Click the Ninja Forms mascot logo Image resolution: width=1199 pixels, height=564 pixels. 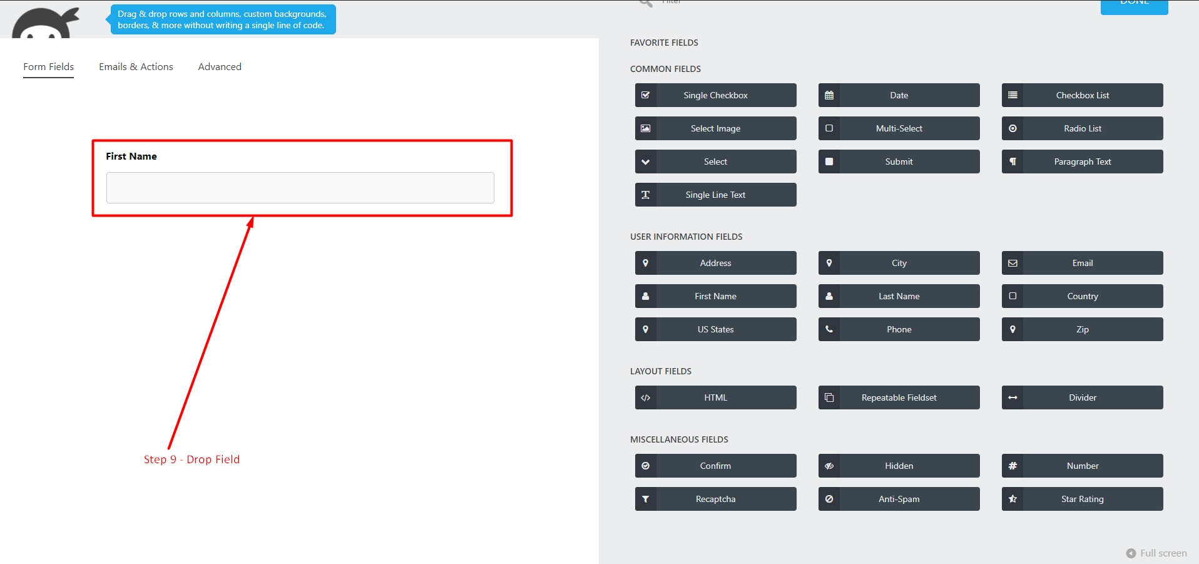(45, 23)
